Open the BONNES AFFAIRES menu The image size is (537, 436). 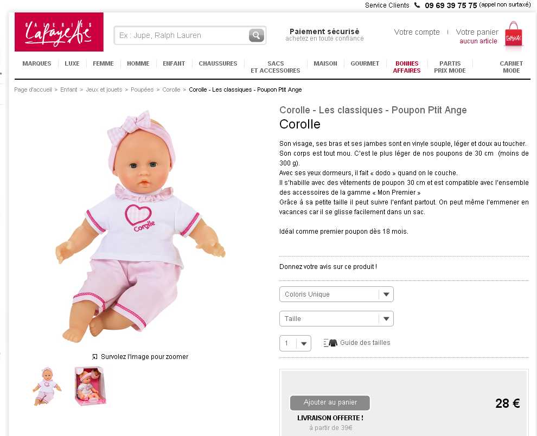(406, 67)
